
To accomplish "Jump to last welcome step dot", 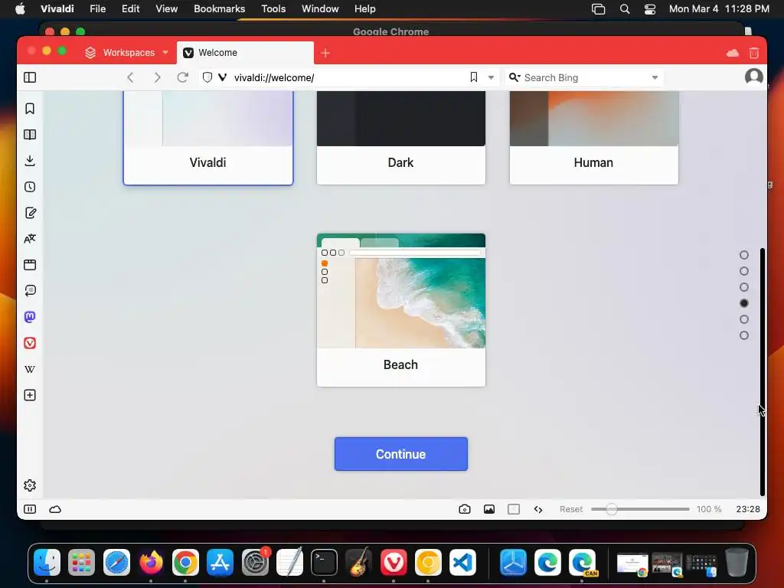I will pos(744,335).
